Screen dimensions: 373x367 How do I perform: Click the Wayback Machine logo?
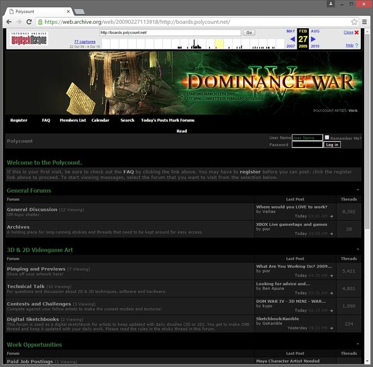click(x=29, y=39)
